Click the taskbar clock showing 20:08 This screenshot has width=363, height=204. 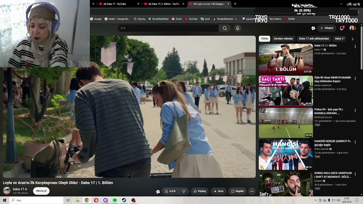[347, 200]
